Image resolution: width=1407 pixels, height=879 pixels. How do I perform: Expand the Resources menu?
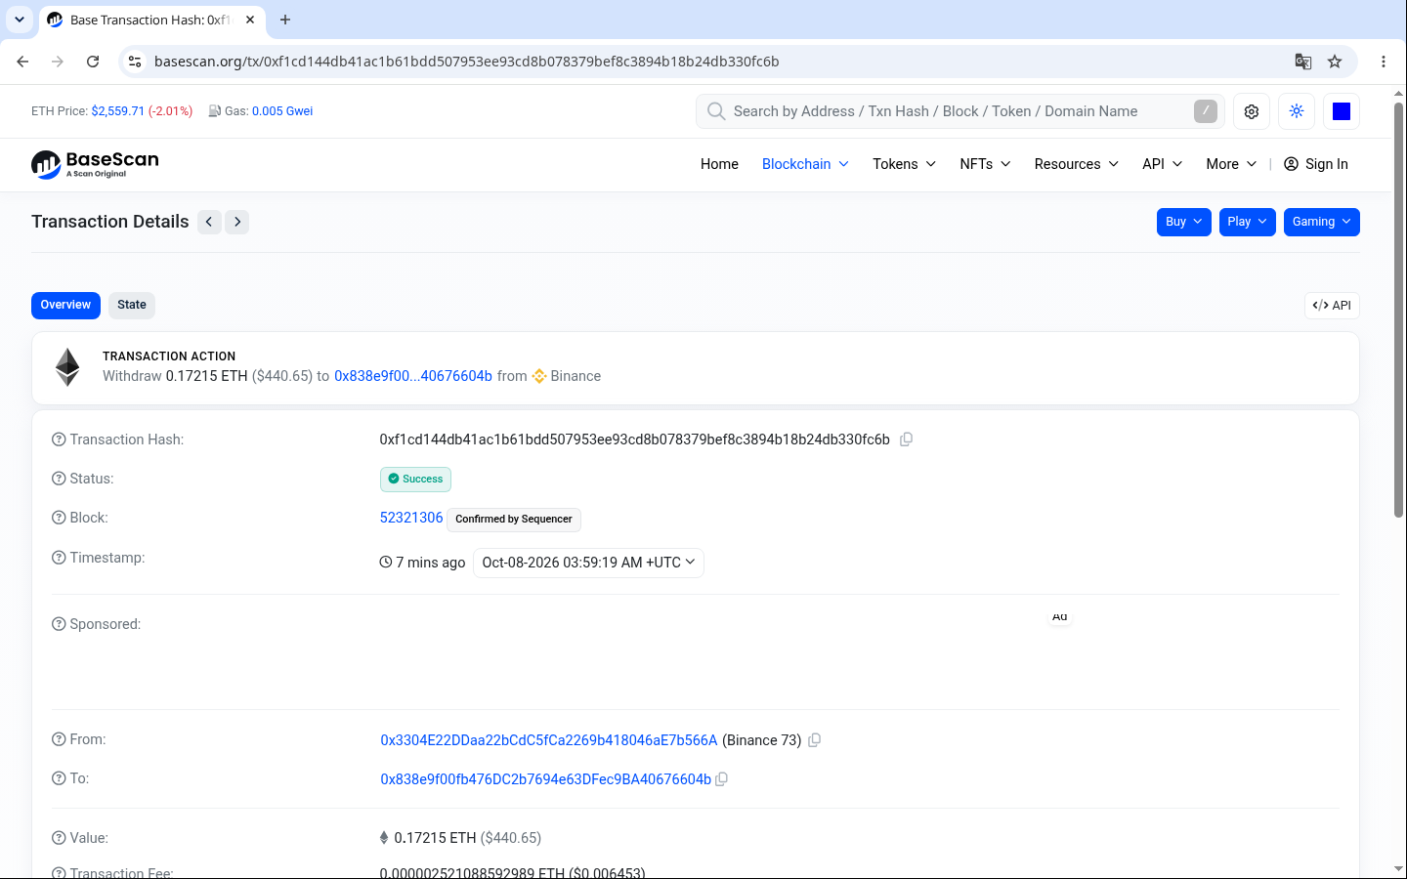[x=1077, y=164]
